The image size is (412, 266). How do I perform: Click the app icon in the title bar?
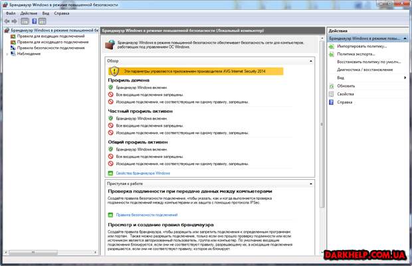[5, 5]
